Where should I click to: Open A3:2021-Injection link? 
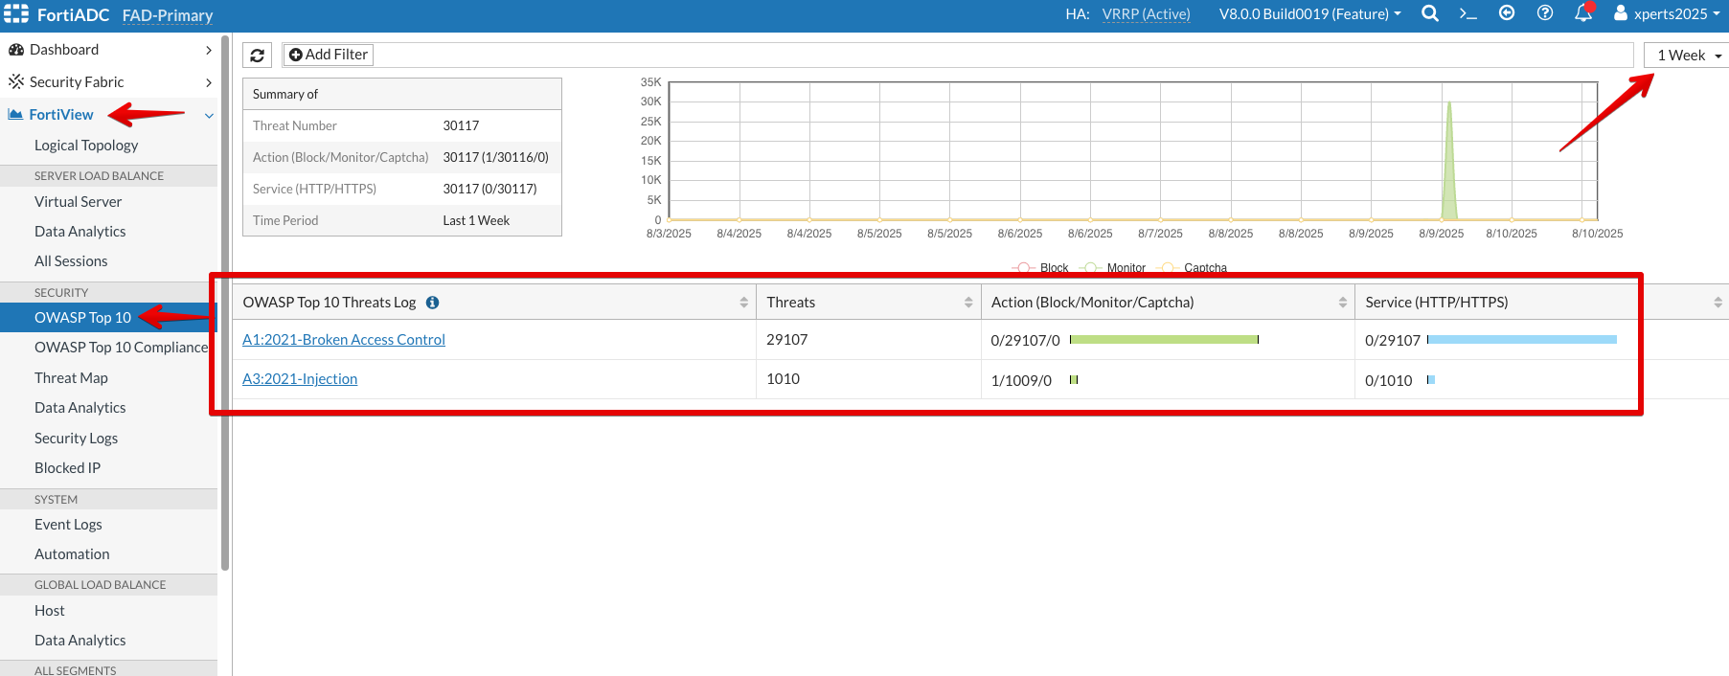pyautogui.click(x=300, y=379)
